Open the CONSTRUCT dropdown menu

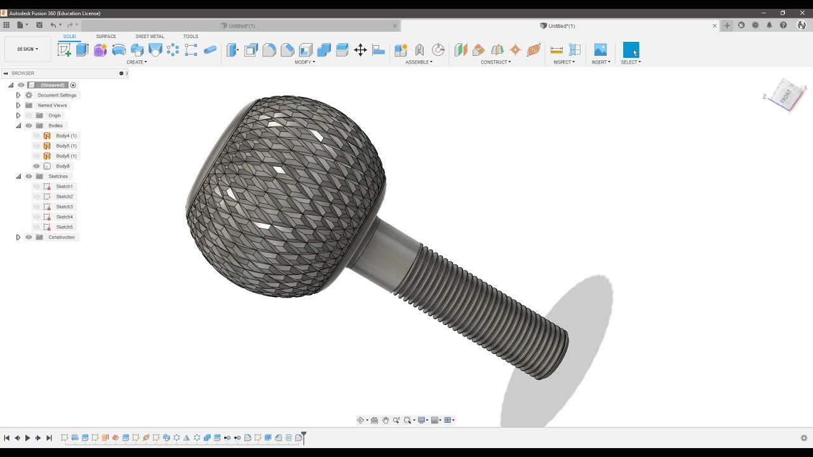(496, 62)
